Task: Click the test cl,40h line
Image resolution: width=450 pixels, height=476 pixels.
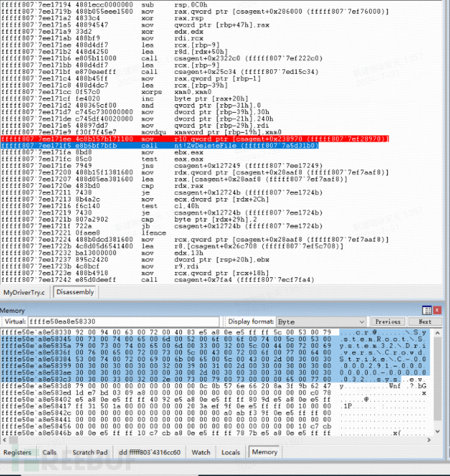Action: coord(100,206)
